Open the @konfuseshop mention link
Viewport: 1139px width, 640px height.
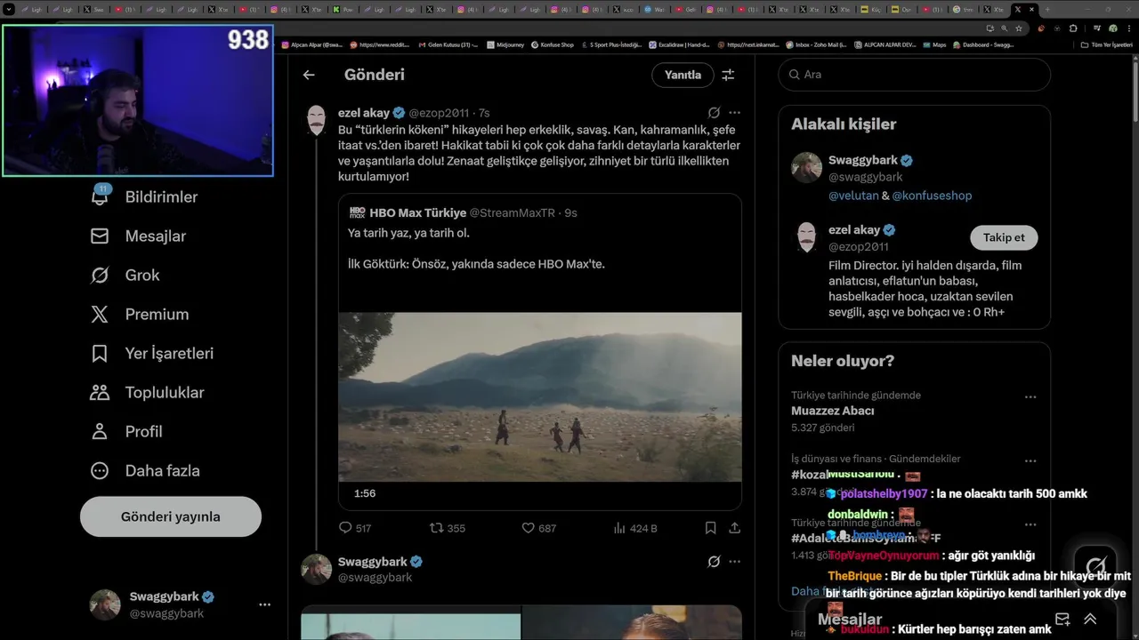[932, 196]
